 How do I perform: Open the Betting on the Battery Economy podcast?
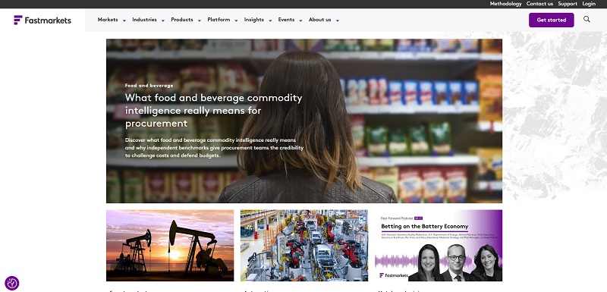pos(439,245)
